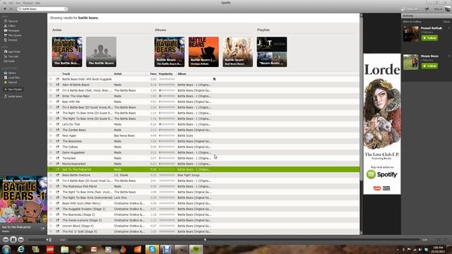Viewport: 452px width, 254px height.
Task: Share the Tentacles track
Action: tap(57, 158)
